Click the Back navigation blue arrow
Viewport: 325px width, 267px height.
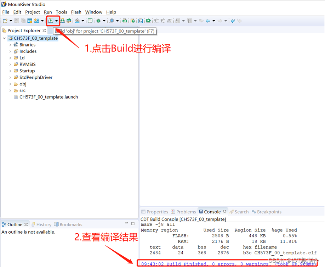[208, 21]
